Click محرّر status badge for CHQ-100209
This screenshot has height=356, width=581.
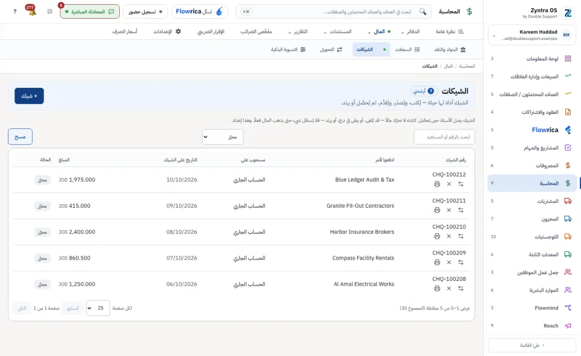(42, 258)
